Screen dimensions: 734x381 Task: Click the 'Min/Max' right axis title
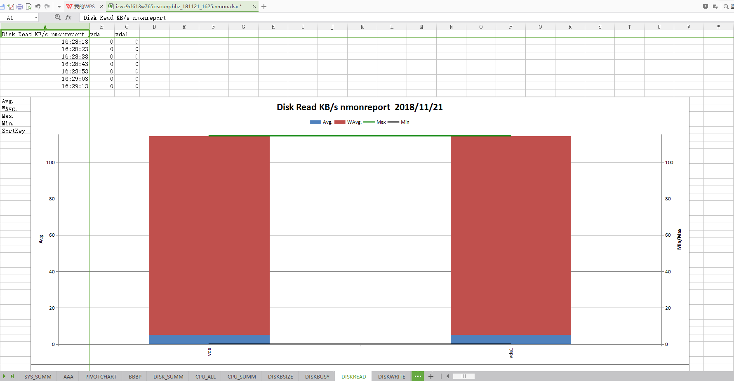pyautogui.click(x=679, y=239)
